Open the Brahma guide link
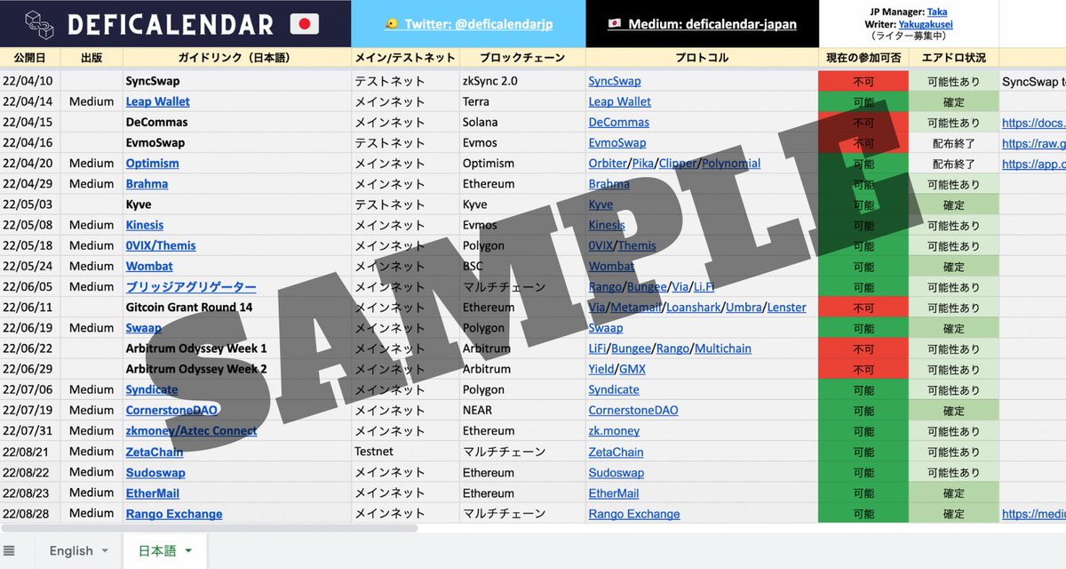Image resolution: width=1066 pixels, height=569 pixels. 147,184
